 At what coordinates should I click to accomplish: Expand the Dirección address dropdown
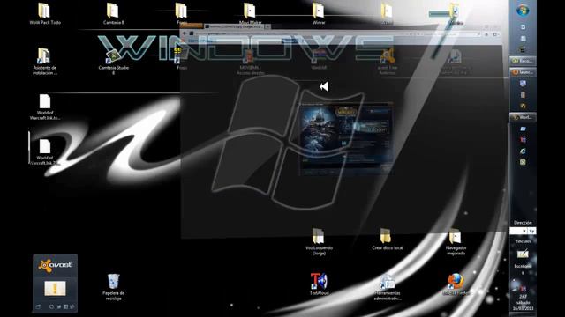[x=524, y=231]
